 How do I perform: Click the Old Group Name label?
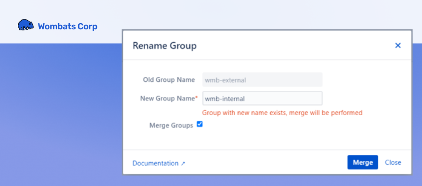coord(169,79)
